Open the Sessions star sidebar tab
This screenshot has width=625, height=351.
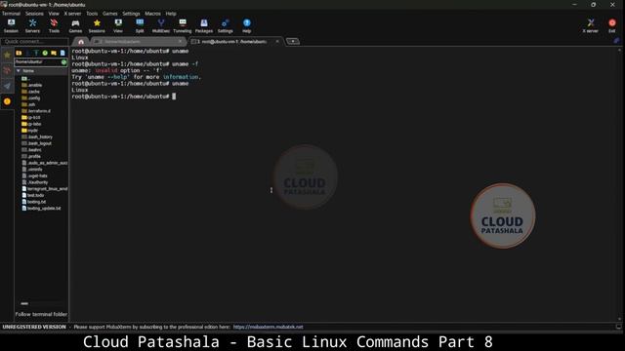7,56
